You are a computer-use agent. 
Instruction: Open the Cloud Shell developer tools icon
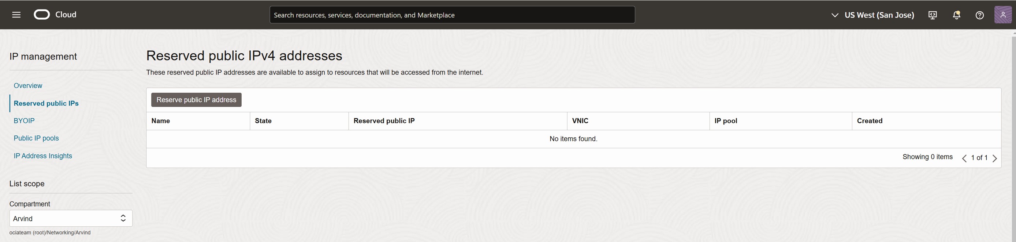pos(933,15)
